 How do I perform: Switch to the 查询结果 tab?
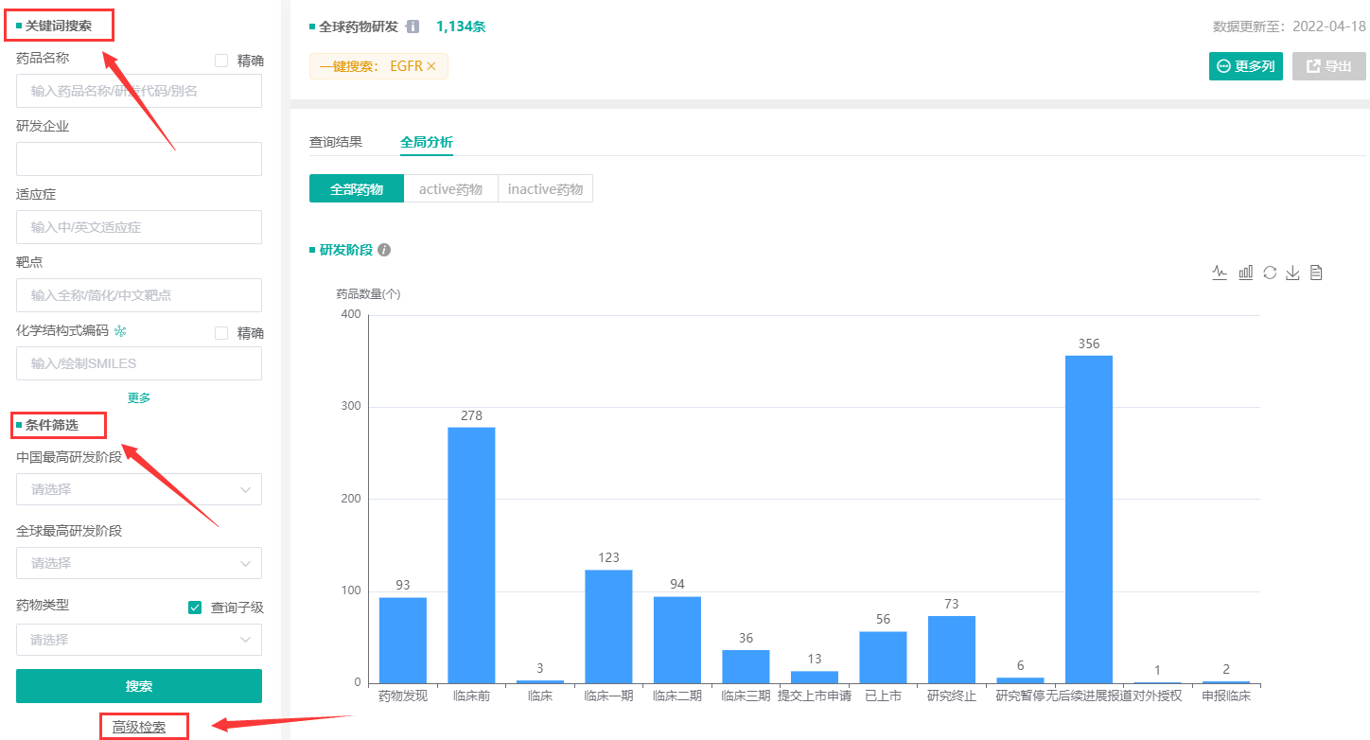coord(336,142)
